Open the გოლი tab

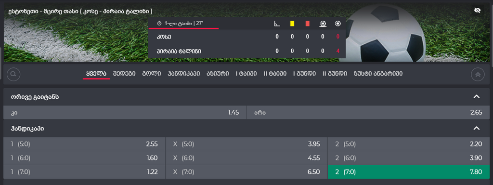click(x=152, y=74)
